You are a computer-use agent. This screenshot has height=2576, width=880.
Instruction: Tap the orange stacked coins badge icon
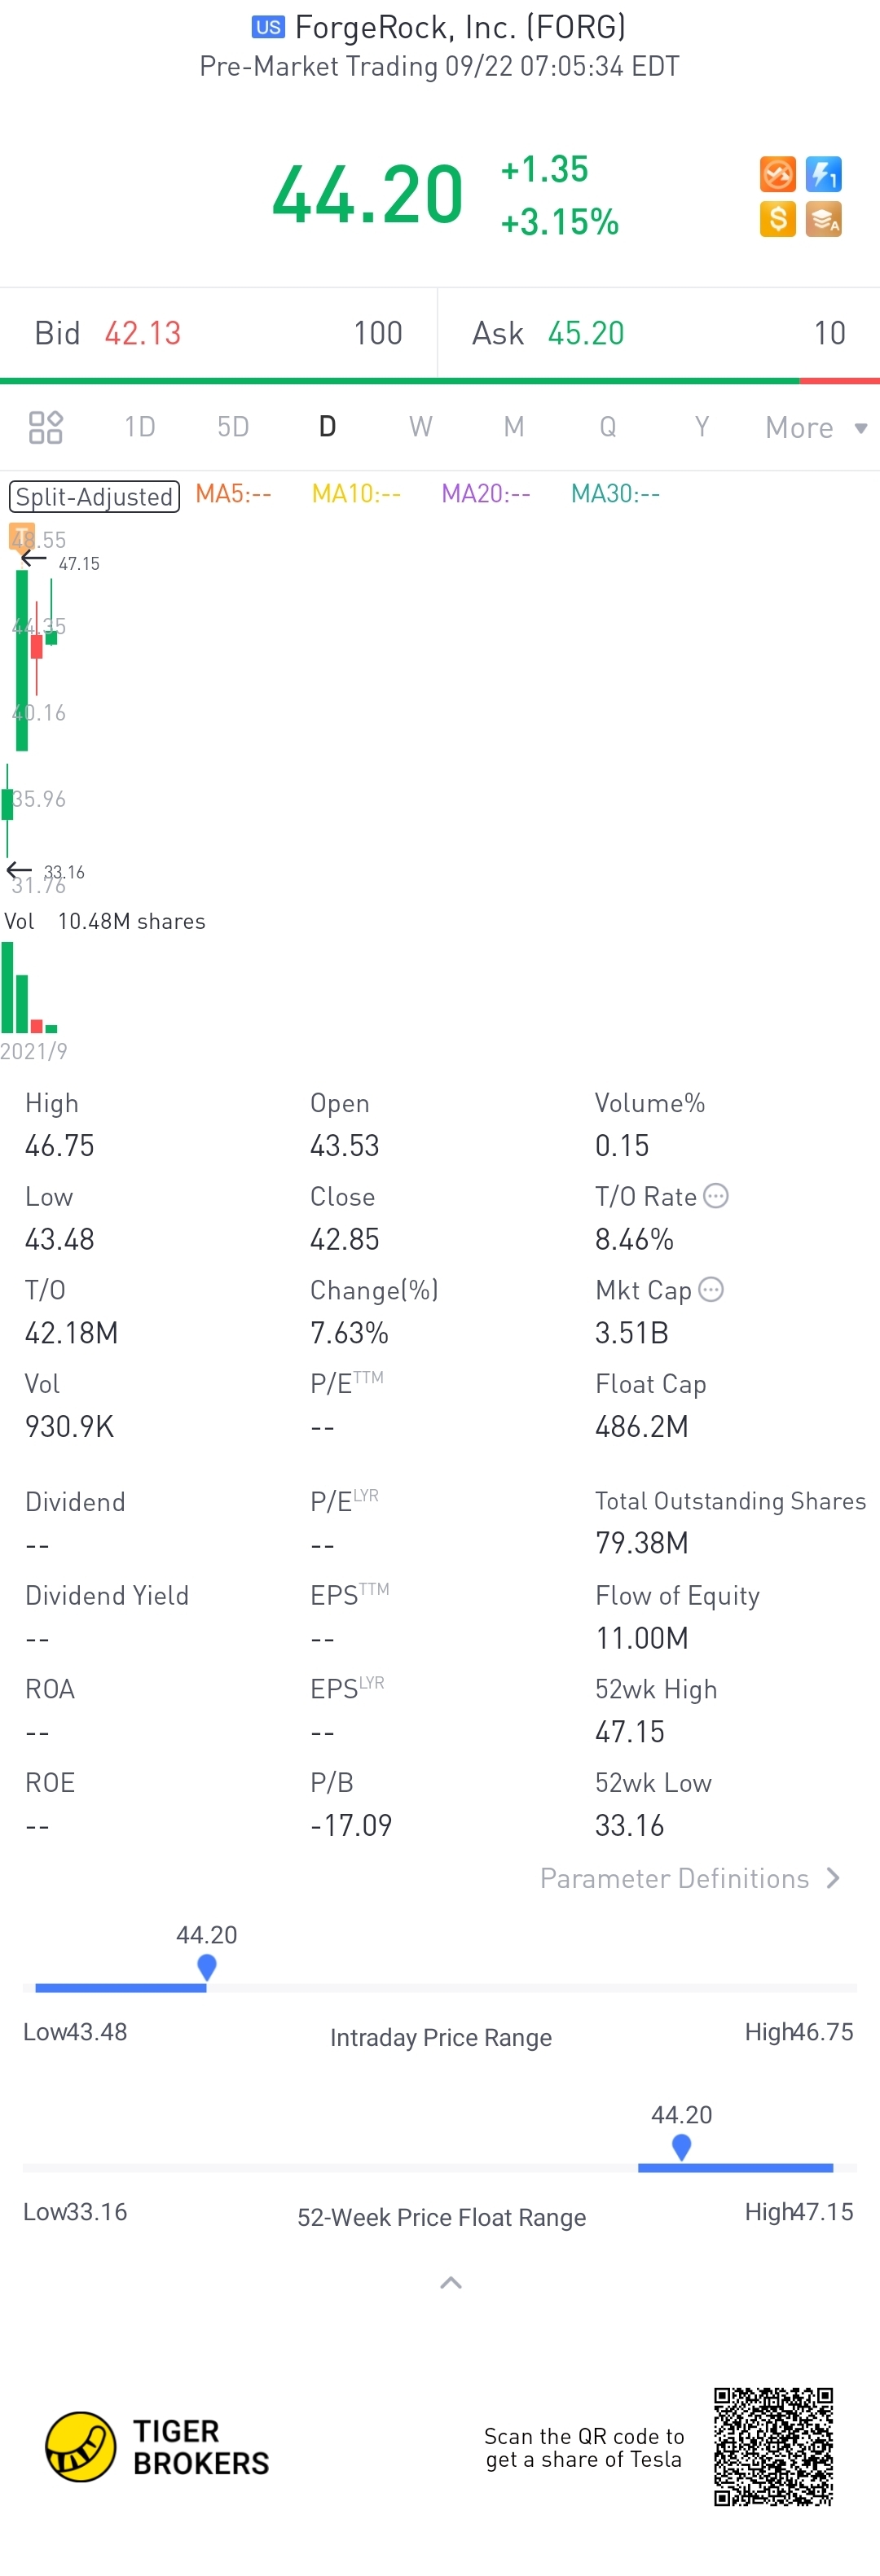click(x=823, y=219)
